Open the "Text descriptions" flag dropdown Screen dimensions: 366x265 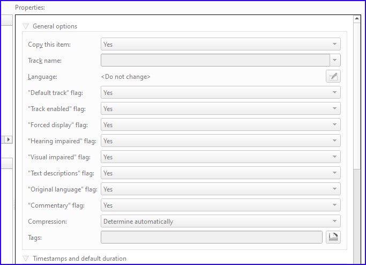[x=220, y=173]
